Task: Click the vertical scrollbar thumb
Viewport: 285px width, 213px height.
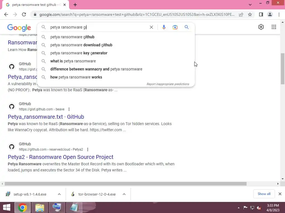Action: (x=283, y=69)
